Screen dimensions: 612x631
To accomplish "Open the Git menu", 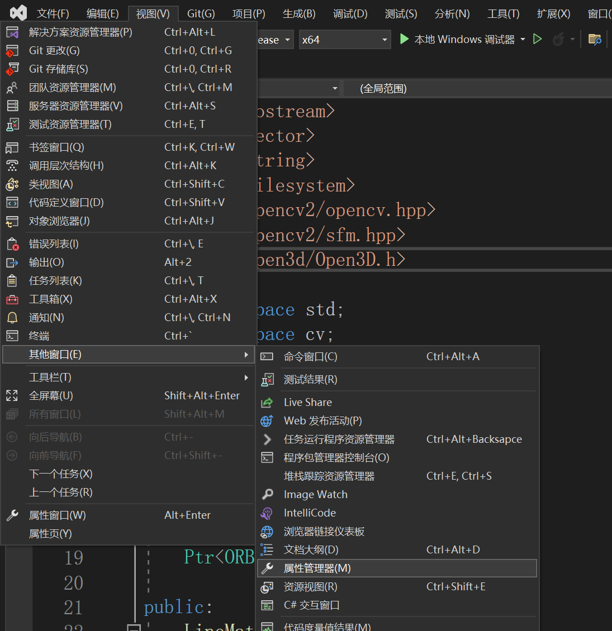I will [x=200, y=13].
